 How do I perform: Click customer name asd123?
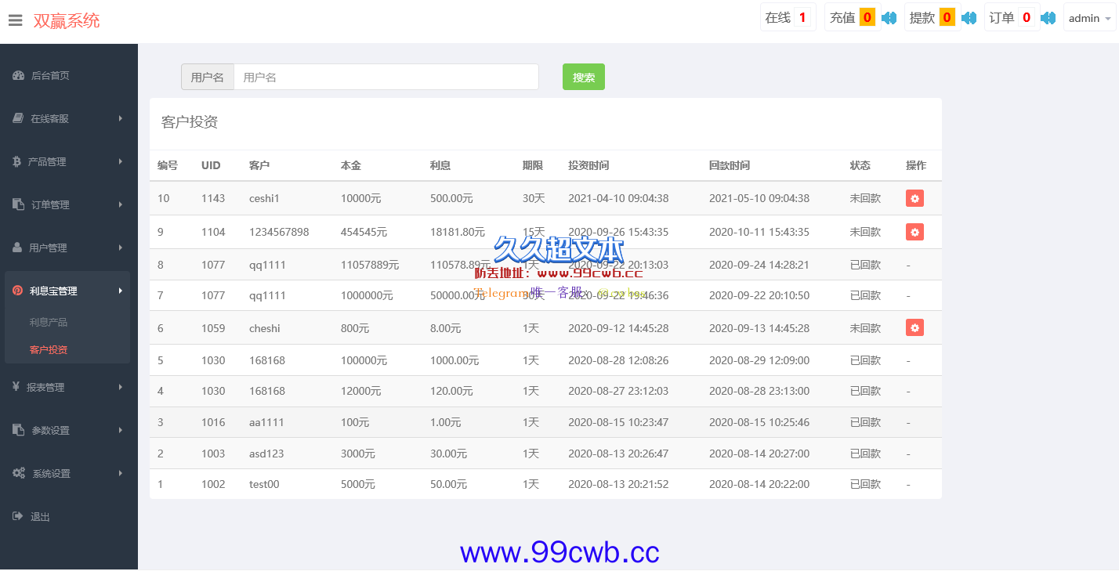pyautogui.click(x=266, y=454)
